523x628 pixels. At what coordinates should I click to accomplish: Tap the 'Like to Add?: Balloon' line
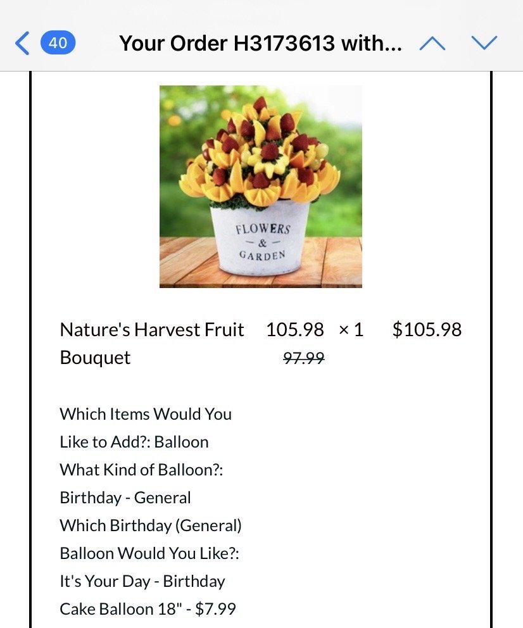[x=134, y=442]
